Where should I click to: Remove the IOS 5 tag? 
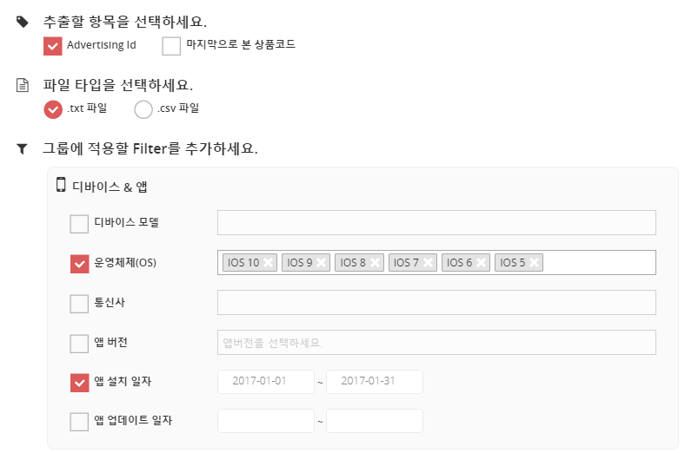534,263
